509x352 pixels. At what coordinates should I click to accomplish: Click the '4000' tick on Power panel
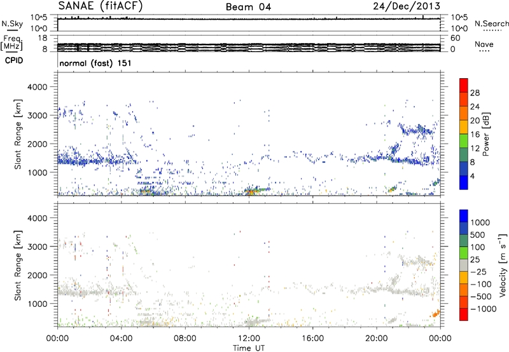37,87
